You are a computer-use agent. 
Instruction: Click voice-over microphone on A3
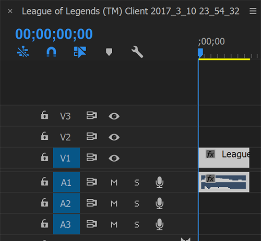click(x=159, y=224)
